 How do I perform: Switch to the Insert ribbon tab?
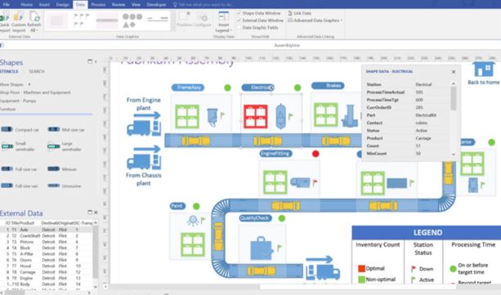pyautogui.click(x=44, y=4)
